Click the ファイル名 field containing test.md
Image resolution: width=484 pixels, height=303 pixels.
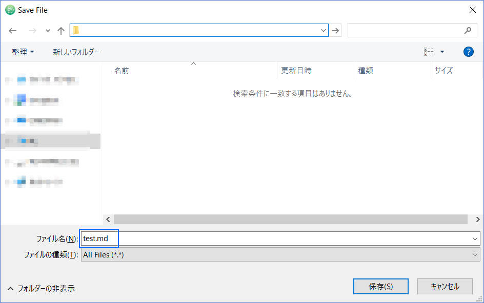99,239
